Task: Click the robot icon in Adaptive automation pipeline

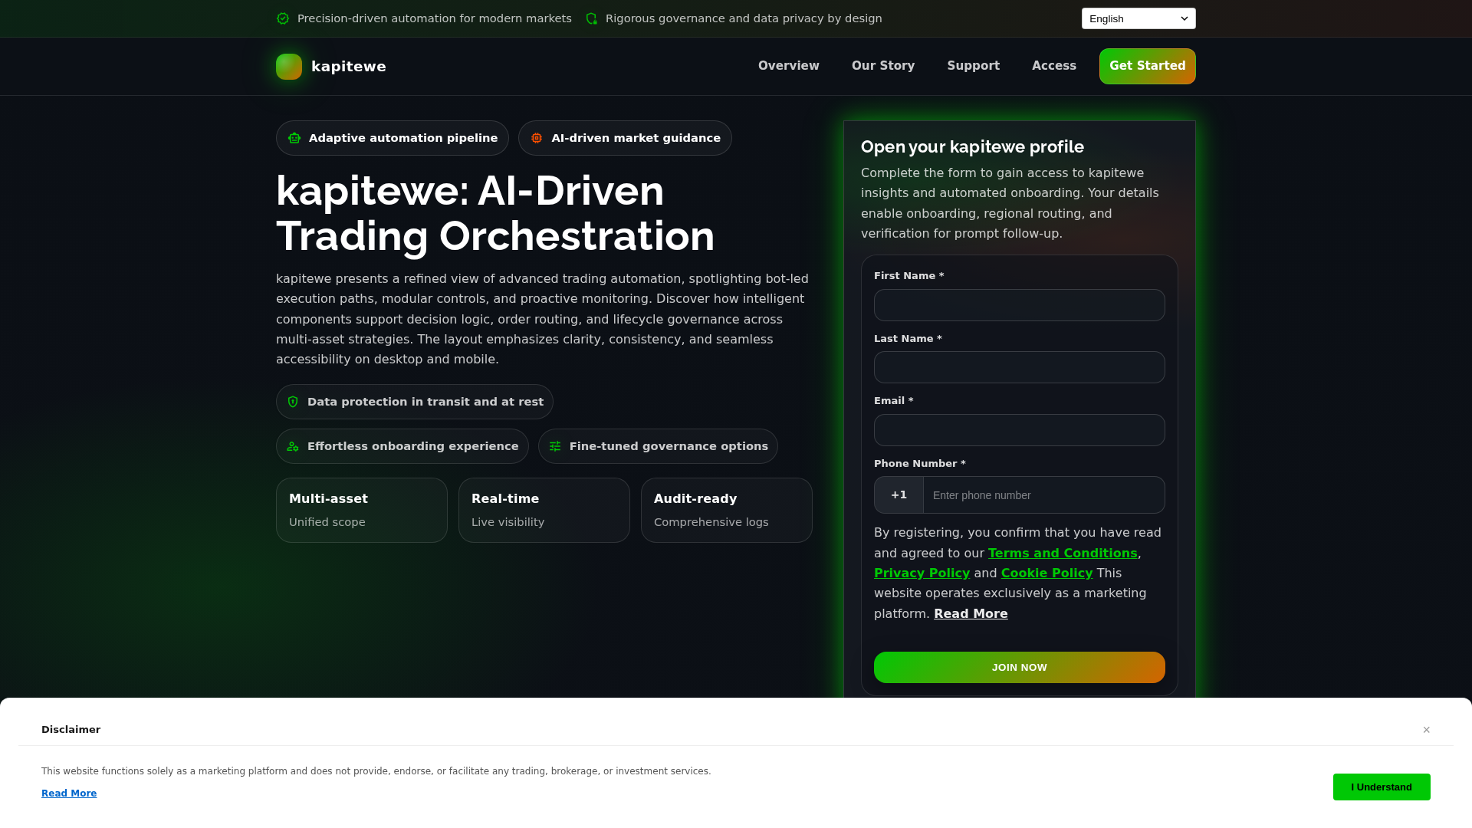Action: click(x=294, y=138)
